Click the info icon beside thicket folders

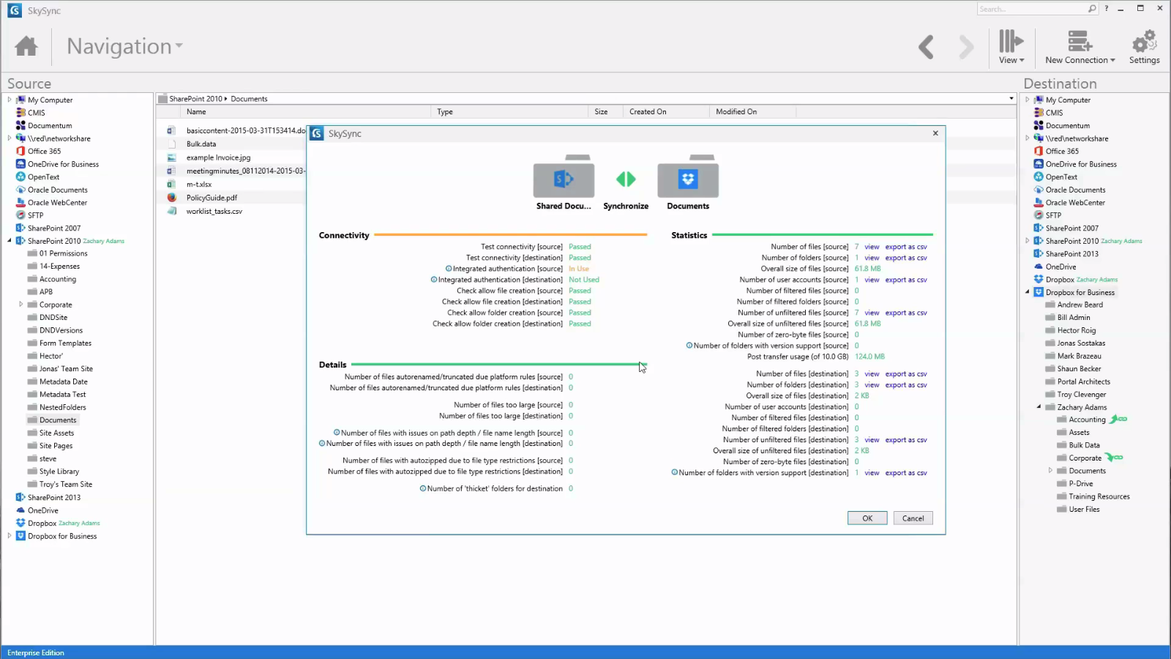pos(423,488)
